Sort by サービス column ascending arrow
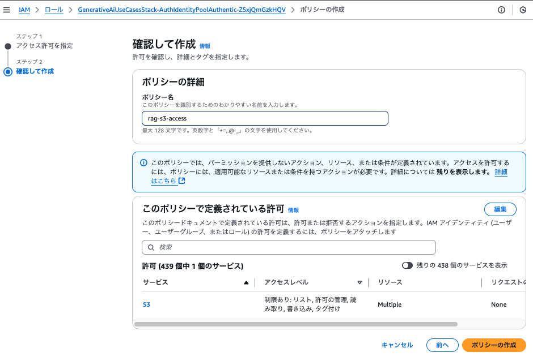 tap(246, 282)
